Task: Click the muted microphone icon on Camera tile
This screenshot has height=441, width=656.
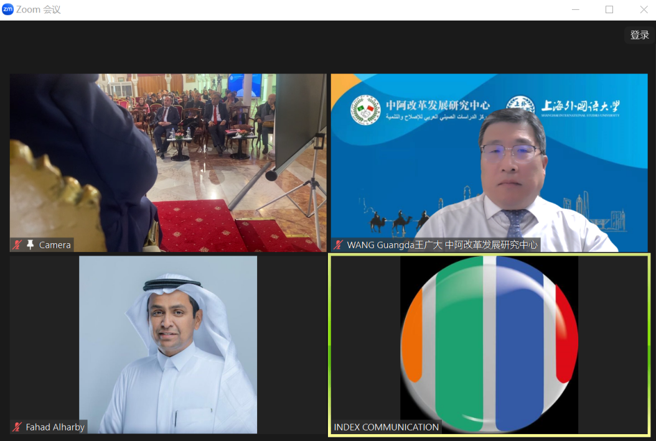Action: tap(16, 245)
